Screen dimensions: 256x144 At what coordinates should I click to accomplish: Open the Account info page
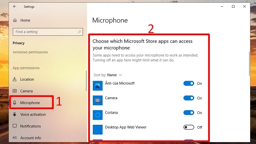pos(30,138)
